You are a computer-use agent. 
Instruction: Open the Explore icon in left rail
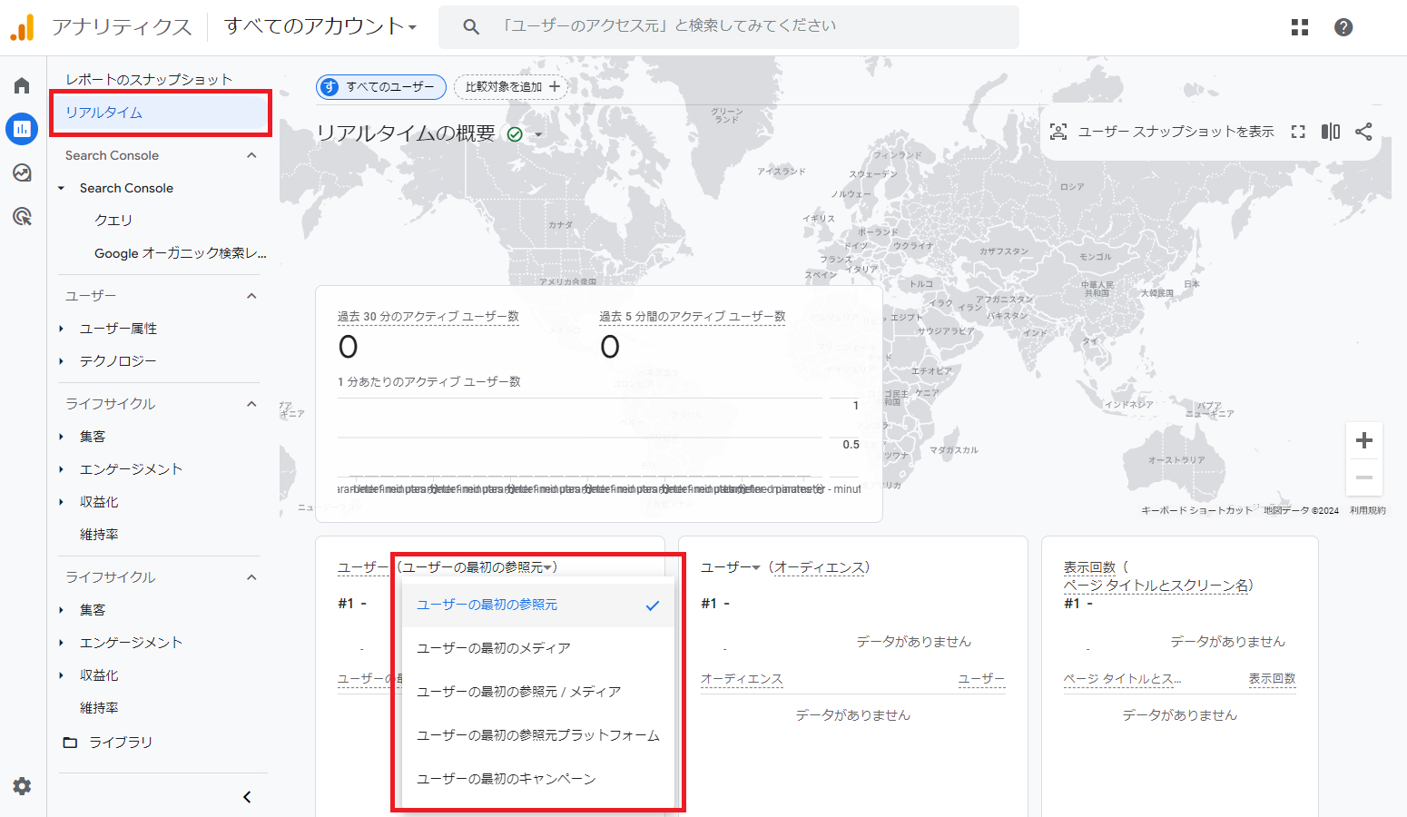[22, 172]
